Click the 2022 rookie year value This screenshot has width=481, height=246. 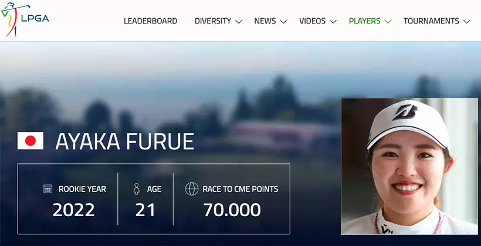point(74,209)
